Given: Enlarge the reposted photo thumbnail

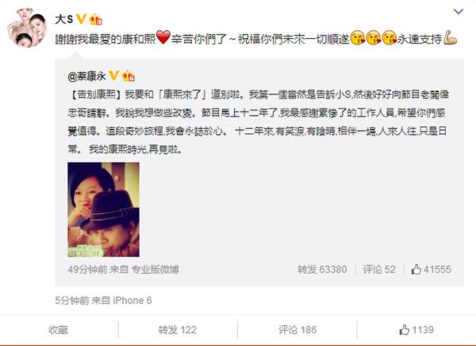Looking at the screenshot, I should tap(103, 210).
